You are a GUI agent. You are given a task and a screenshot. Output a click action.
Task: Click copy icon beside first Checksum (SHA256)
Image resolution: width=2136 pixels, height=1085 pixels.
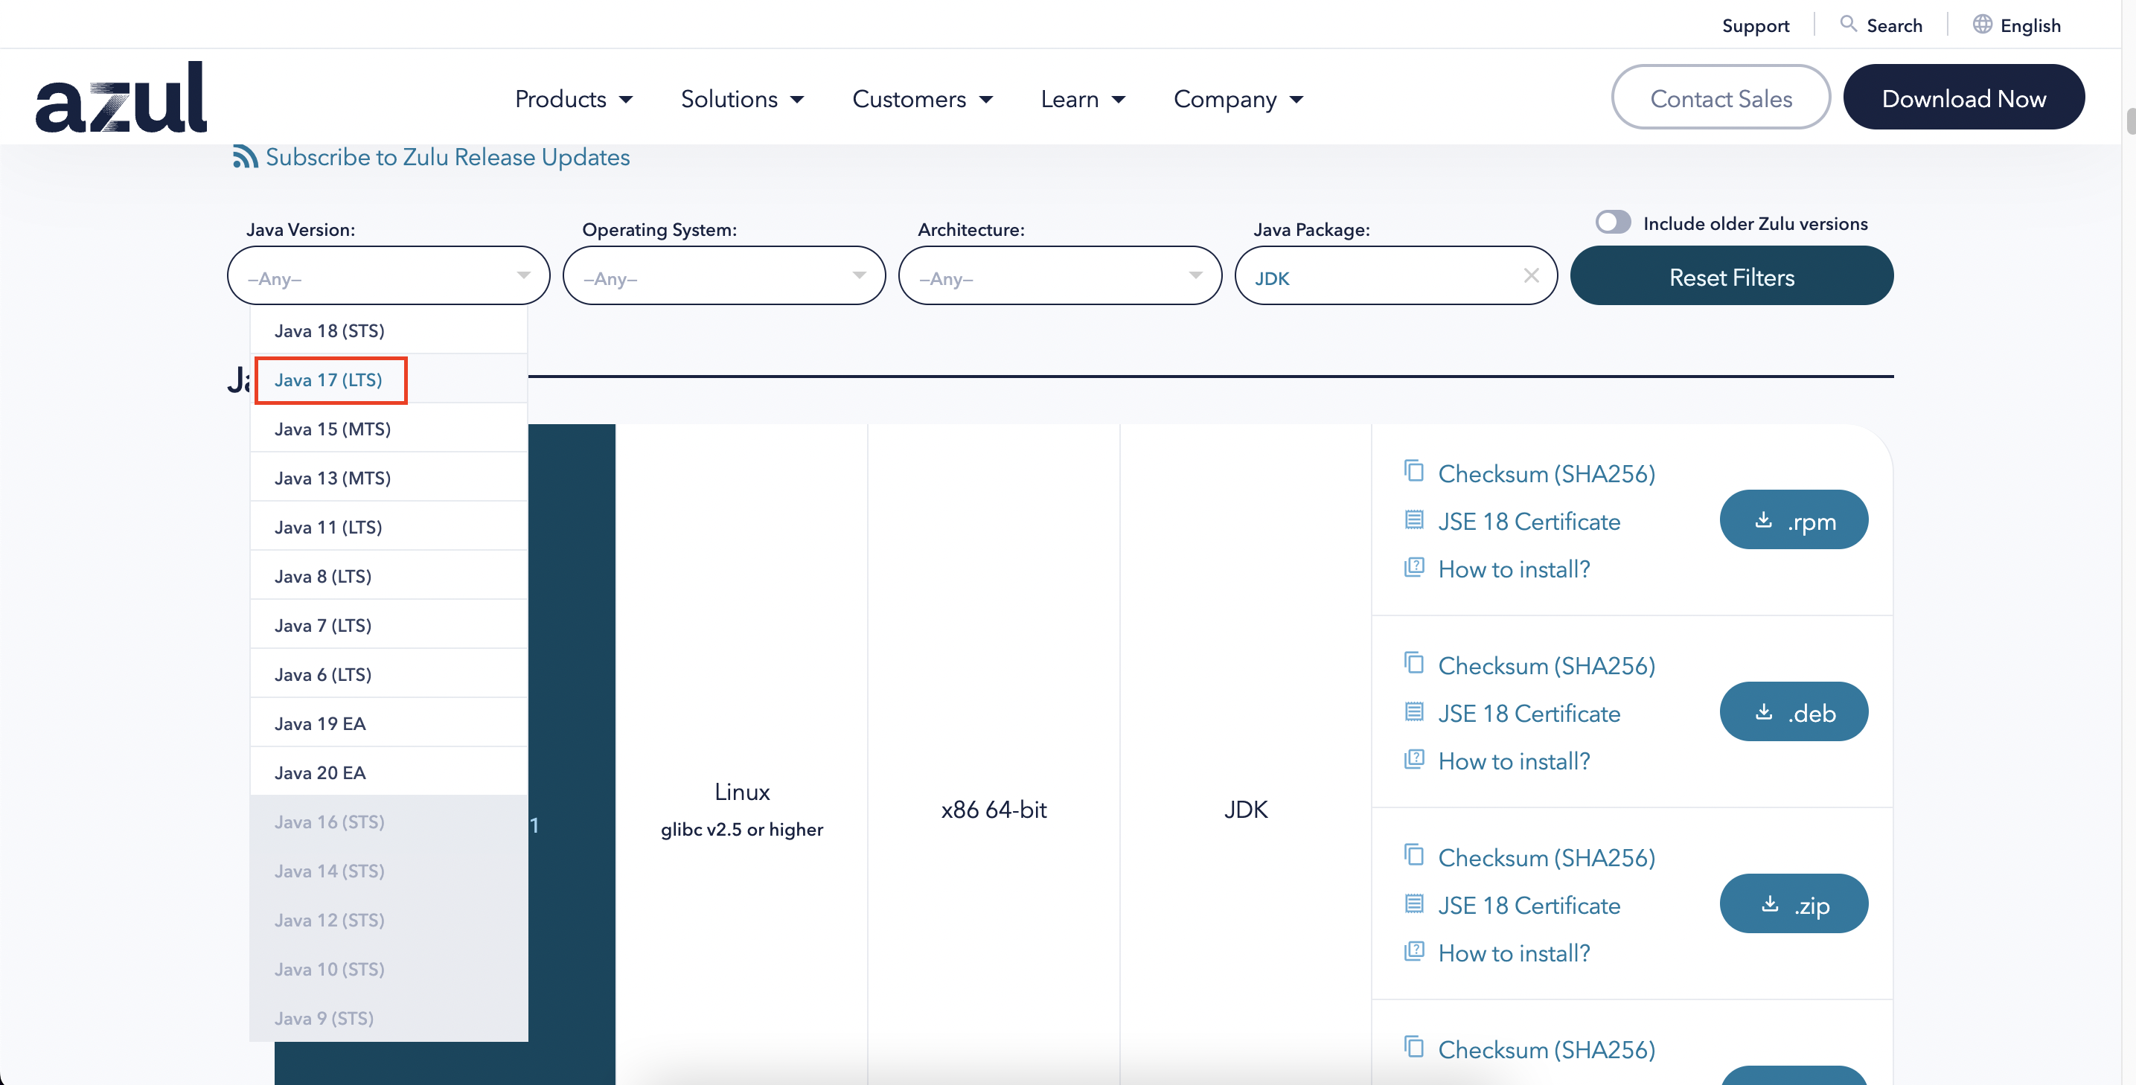click(x=1414, y=472)
